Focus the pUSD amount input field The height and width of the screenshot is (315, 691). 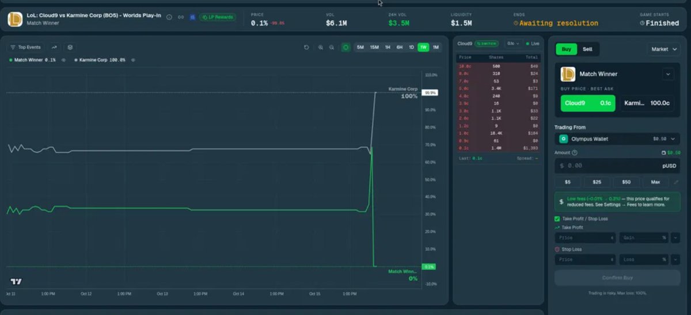click(617, 166)
